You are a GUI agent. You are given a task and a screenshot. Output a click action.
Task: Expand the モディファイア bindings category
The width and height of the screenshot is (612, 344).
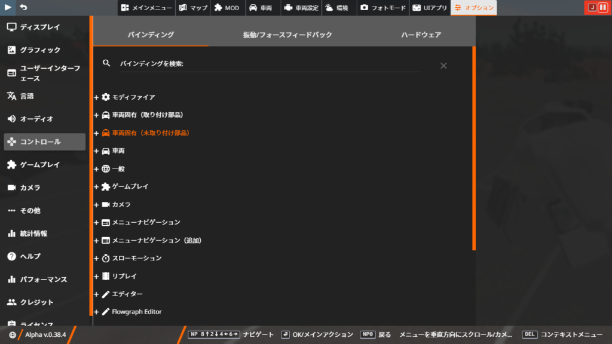133,97
